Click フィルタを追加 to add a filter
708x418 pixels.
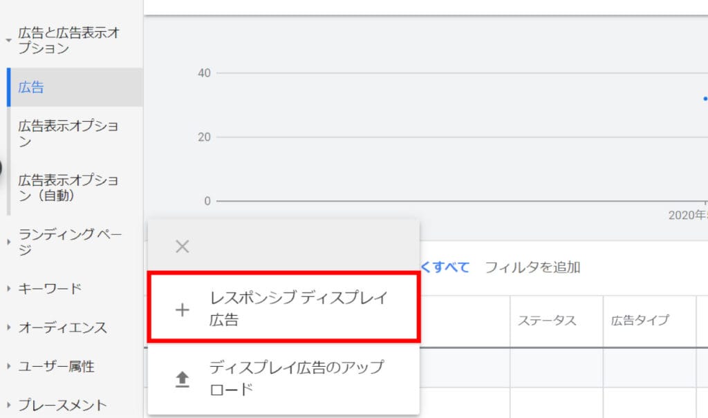[x=532, y=267]
